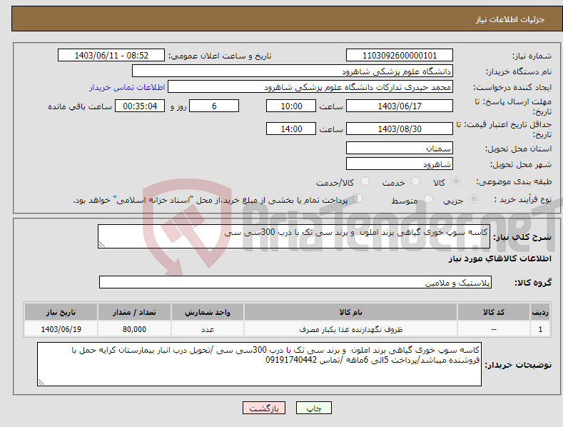Click the response deadline date 1403/06/17
The height and width of the screenshot is (427, 563).
400,106
